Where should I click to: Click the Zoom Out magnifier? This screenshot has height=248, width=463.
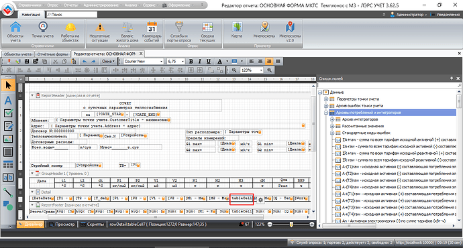pos(234,70)
